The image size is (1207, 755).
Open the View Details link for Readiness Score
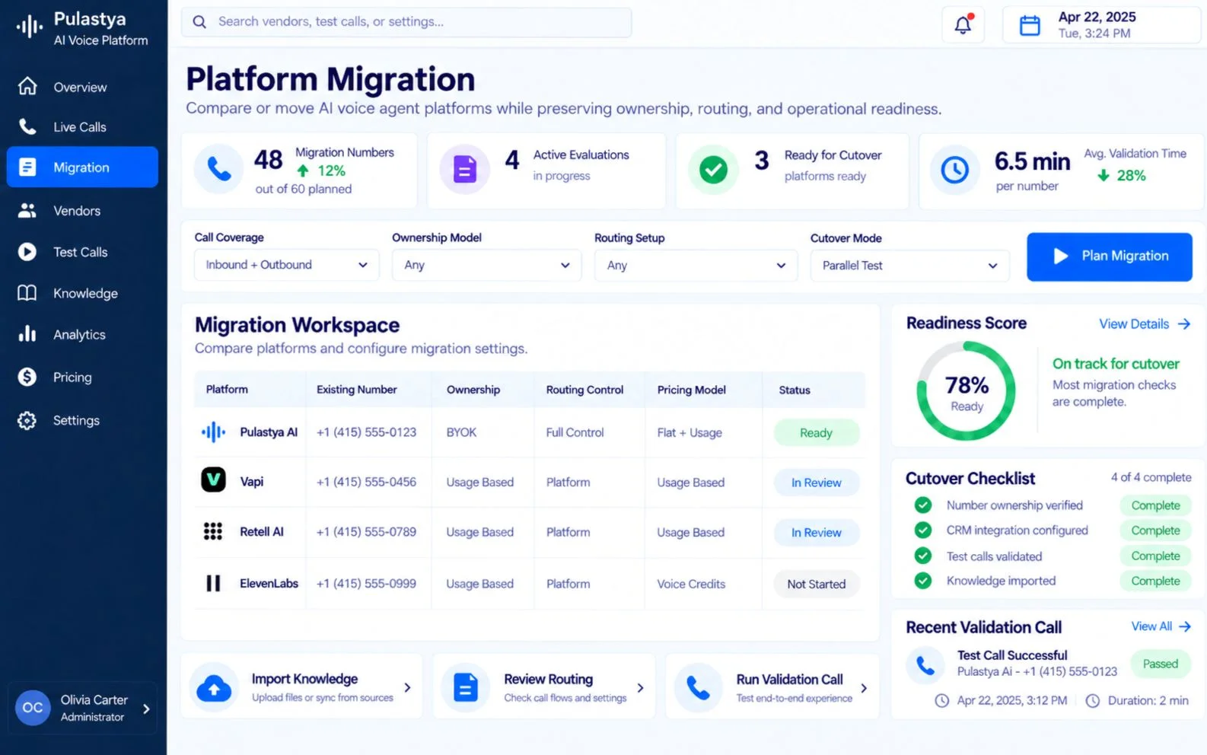pos(1144,324)
